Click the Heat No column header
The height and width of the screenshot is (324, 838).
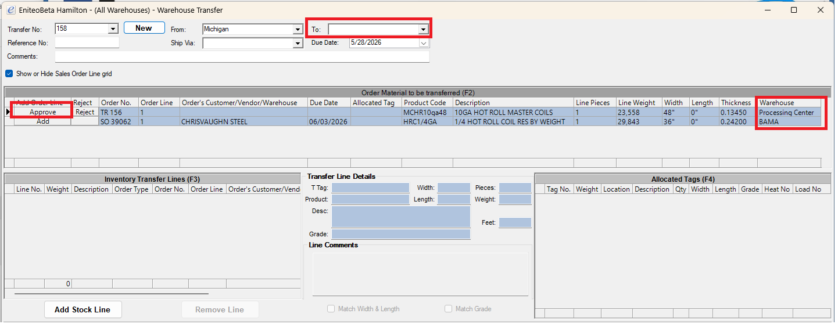pyautogui.click(x=777, y=189)
